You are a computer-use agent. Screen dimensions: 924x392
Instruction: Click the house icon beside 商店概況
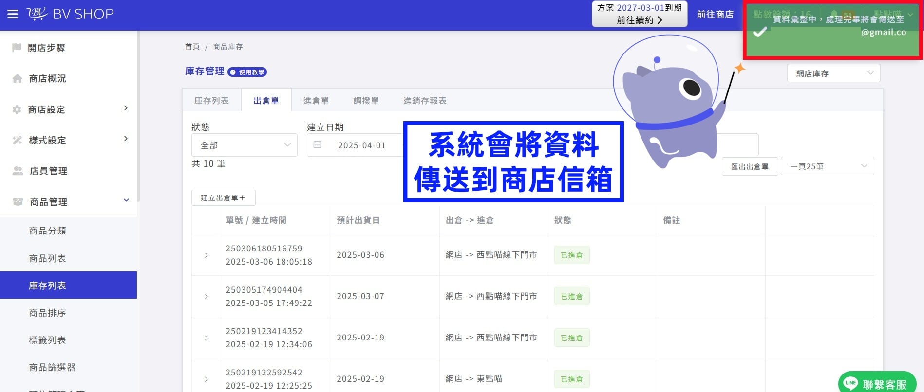pos(17,78)
